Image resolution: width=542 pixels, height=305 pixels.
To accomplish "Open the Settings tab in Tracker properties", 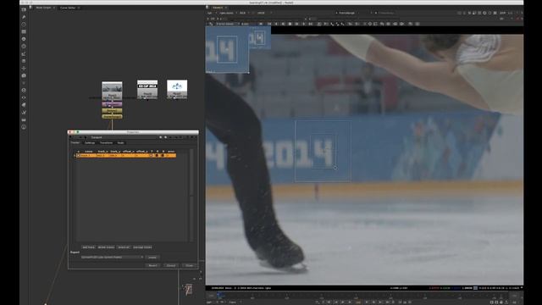I will [90, 143].
